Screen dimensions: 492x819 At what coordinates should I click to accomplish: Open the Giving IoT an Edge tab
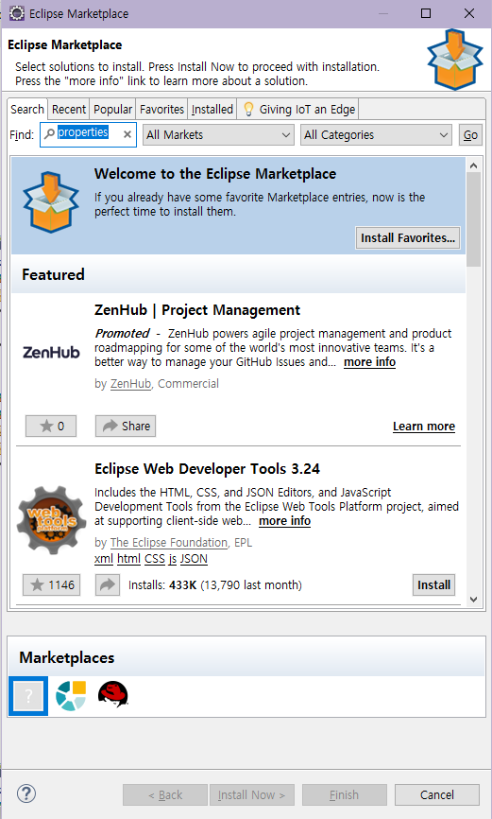297,109
